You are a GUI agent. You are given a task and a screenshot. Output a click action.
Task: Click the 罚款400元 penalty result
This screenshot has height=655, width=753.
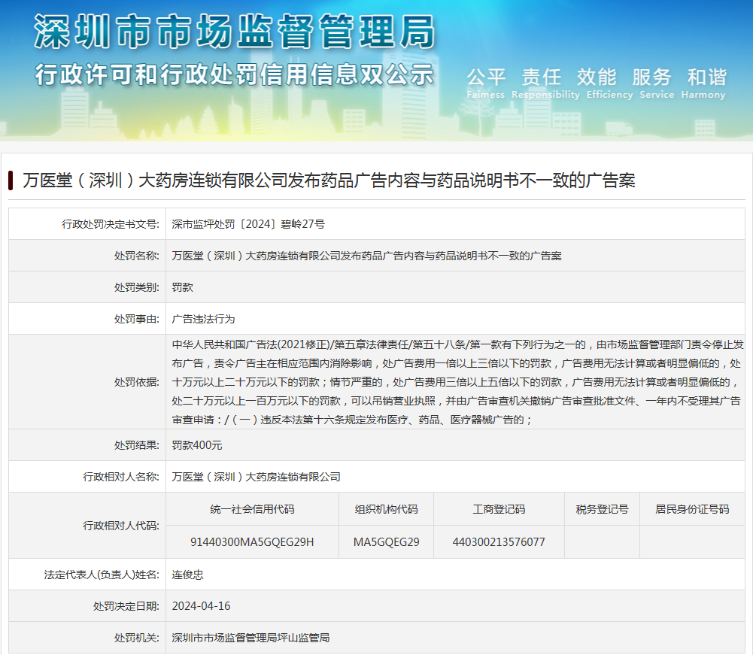pos(197,446)
